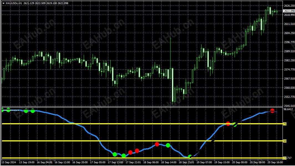This screenshot has height=166, width=295.
Task: Click price scale value 2604.250
Action: click(x=289, y=33)
